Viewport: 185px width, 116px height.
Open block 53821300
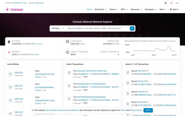coord(19,99)
